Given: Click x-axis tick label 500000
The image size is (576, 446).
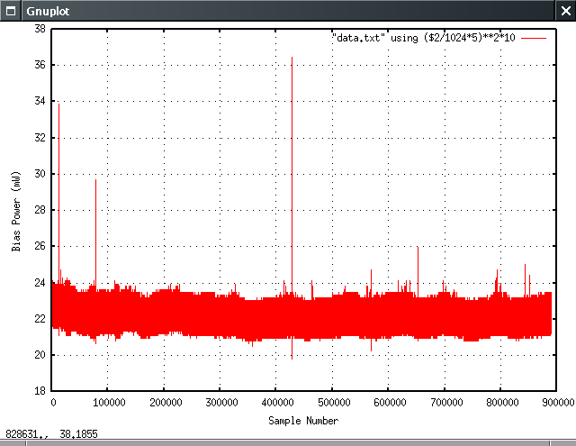Looking at the screenshot, I should [334, 403].
